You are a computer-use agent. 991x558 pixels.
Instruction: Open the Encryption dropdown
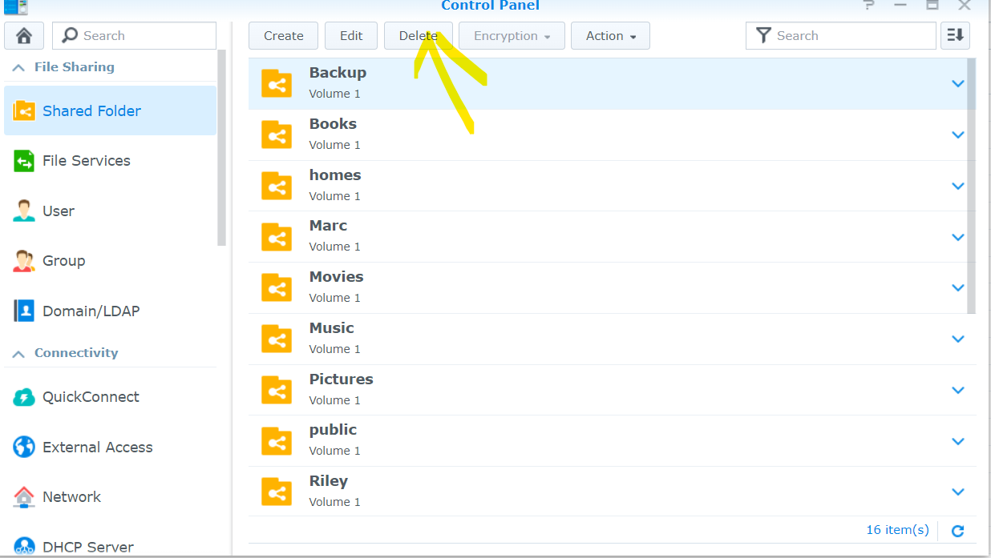[x=512, y=35]
